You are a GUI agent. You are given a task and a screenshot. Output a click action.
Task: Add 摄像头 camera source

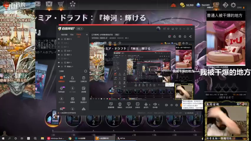click(x=120, y=105)
